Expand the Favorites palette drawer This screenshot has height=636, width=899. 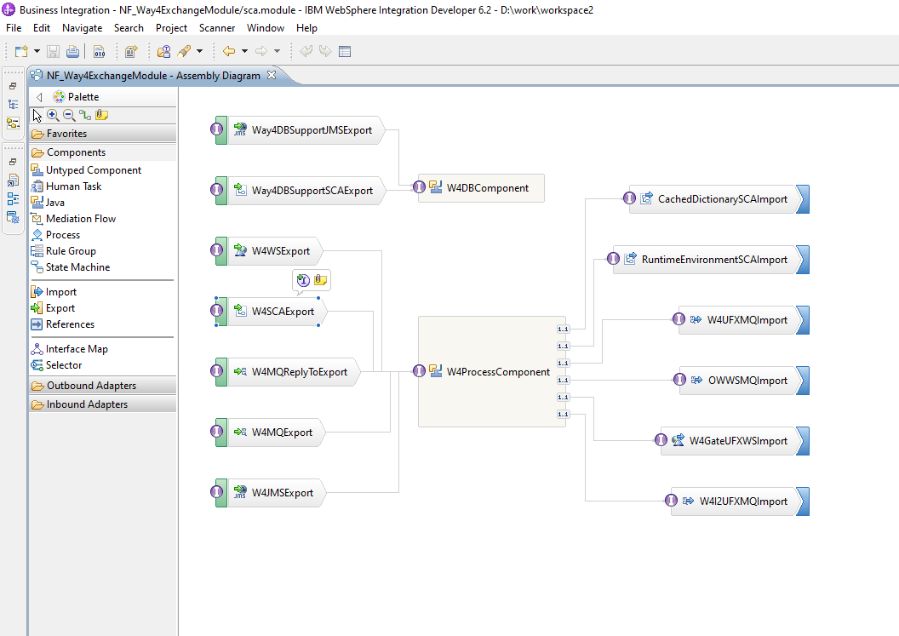click(103, 134)
